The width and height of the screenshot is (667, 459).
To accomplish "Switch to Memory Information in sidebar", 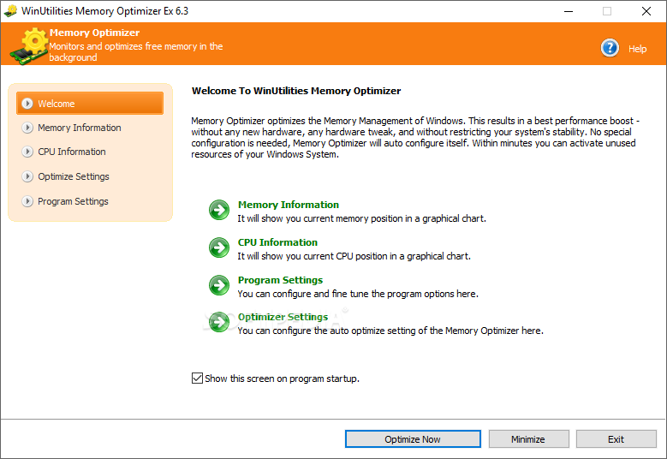I will coord(79,128).
